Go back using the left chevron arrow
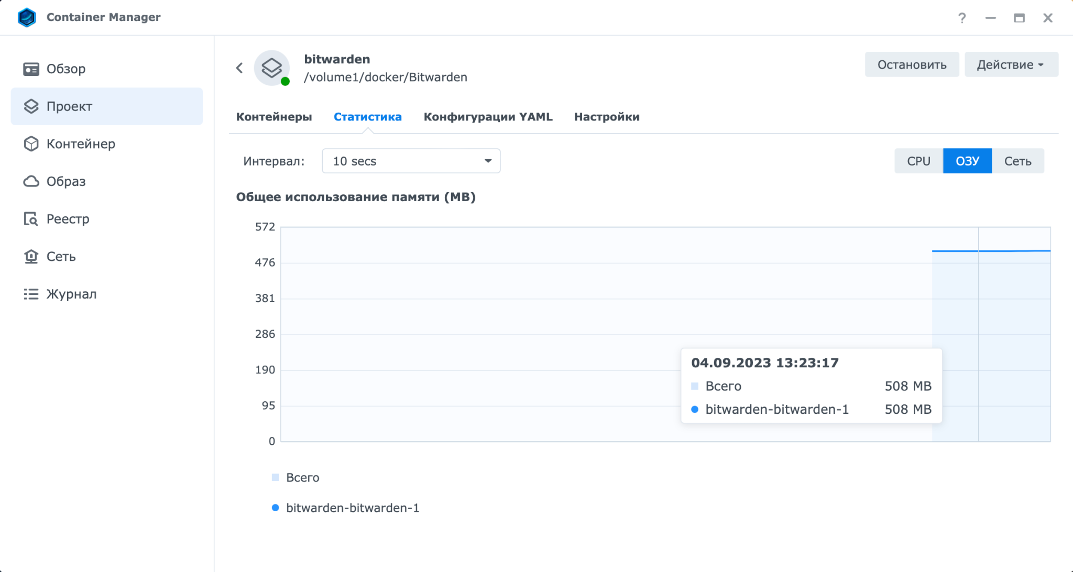The image size is (1073, 572). coord(239,68)
